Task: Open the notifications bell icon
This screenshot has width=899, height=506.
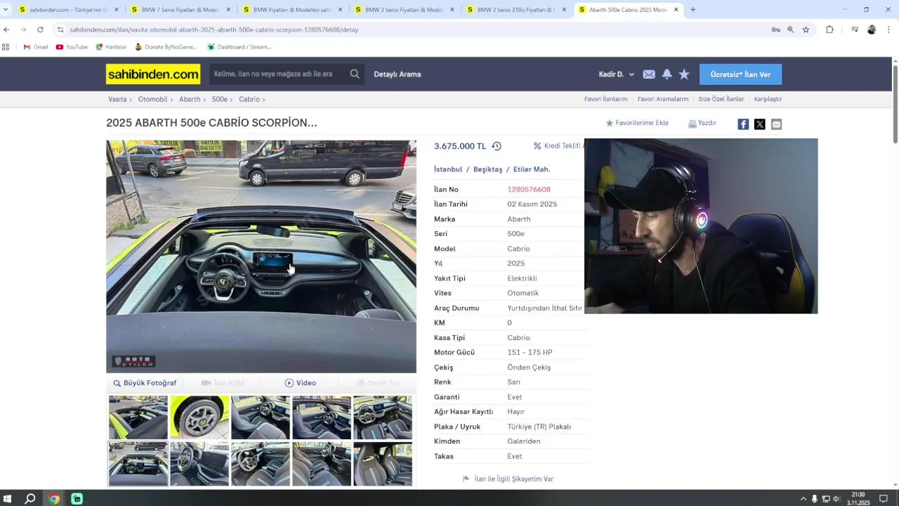Action: (x=667, y=74)
